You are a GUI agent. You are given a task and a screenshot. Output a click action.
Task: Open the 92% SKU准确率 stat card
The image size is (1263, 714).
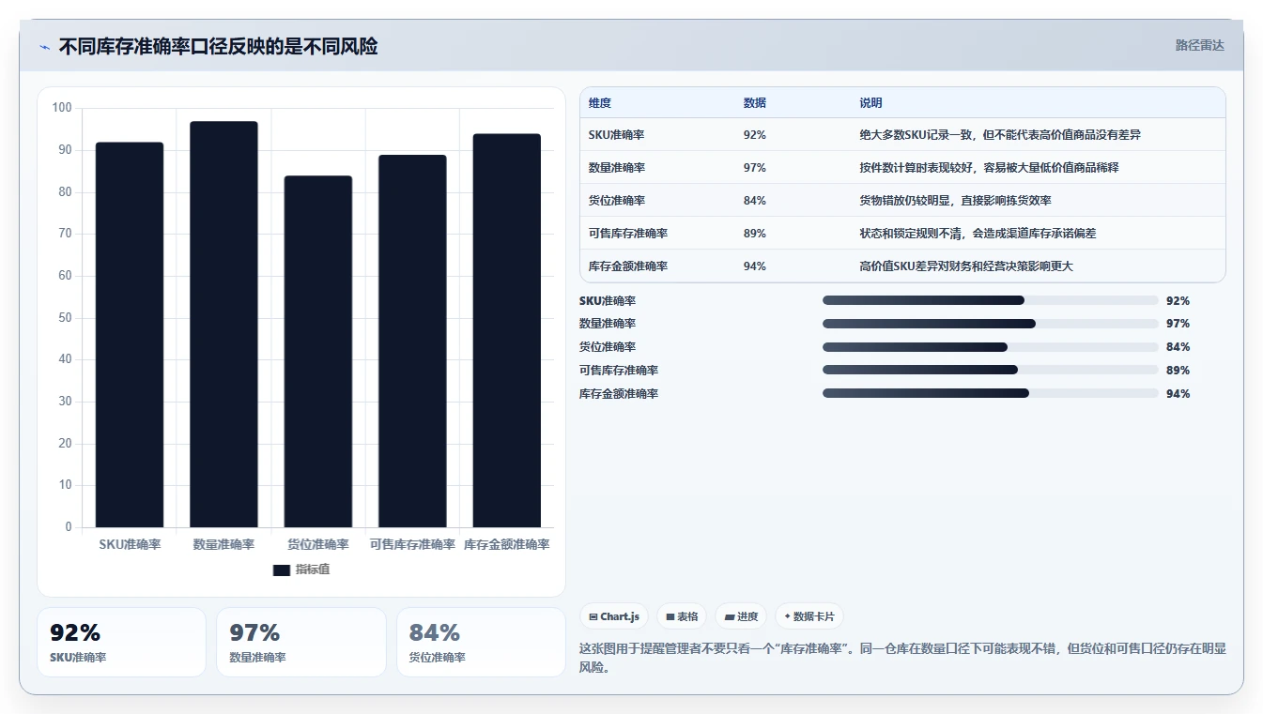click(121, 642)
